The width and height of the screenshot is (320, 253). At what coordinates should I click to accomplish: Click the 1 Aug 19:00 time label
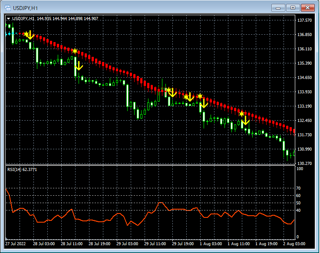tap(266, 244)
